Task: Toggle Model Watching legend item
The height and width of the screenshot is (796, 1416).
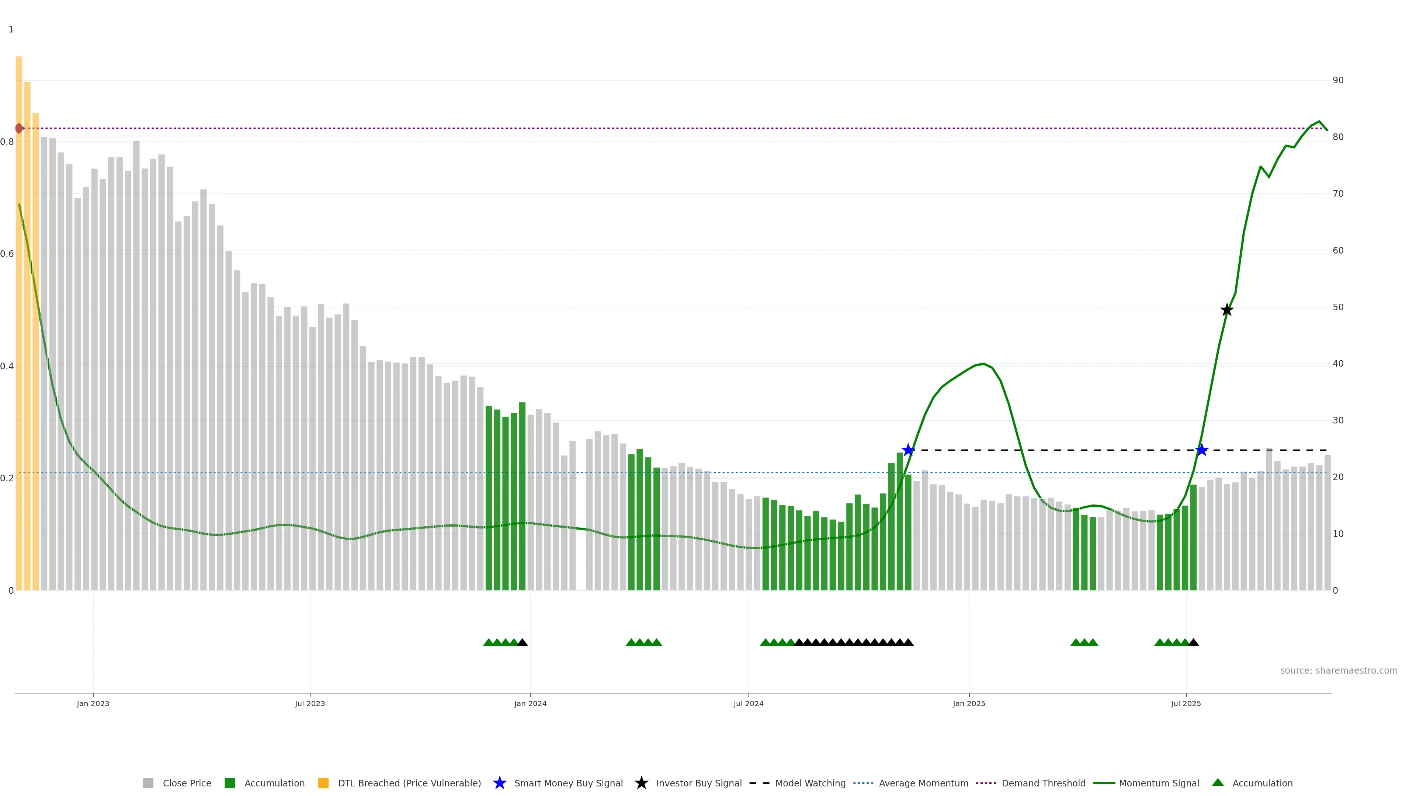Action: point(810,783)
